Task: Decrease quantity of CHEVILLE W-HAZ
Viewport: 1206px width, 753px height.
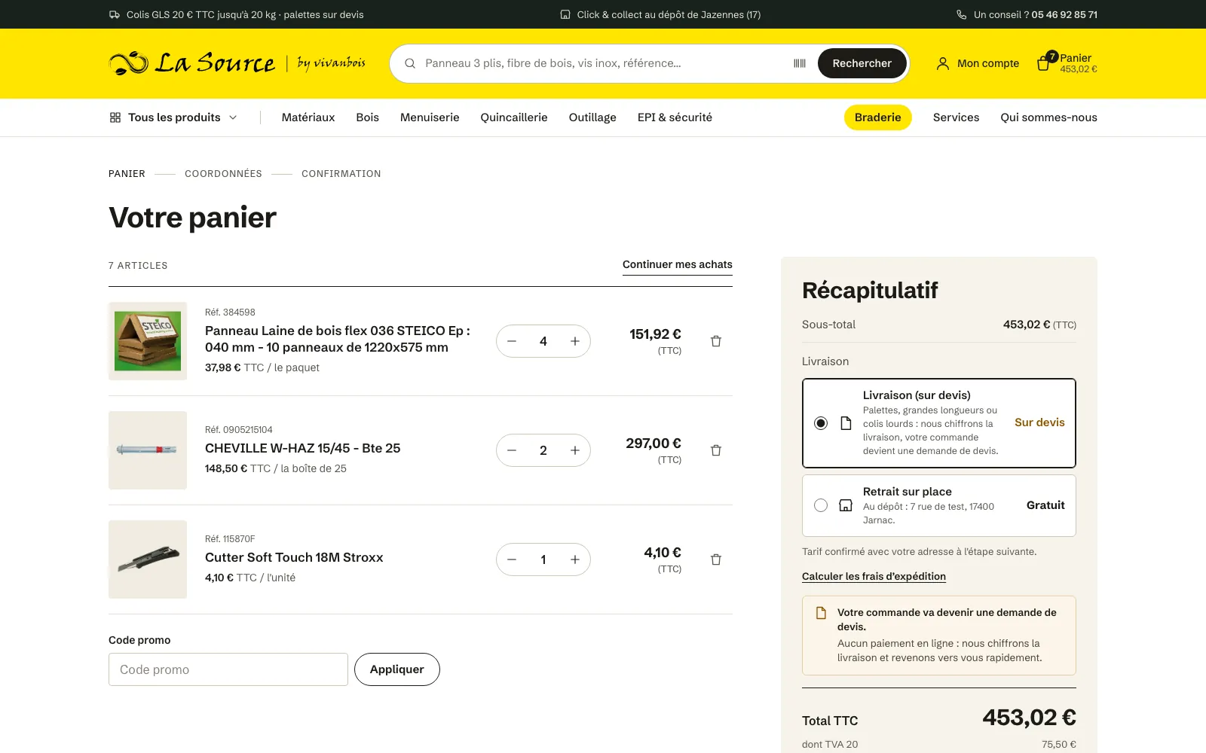Action: 512,450
